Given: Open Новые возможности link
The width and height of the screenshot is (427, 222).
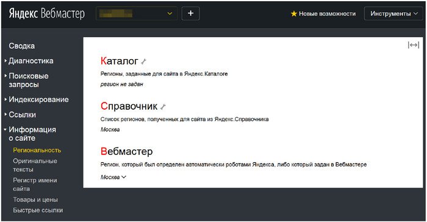Looking at the screenshot, I should 327,13.
